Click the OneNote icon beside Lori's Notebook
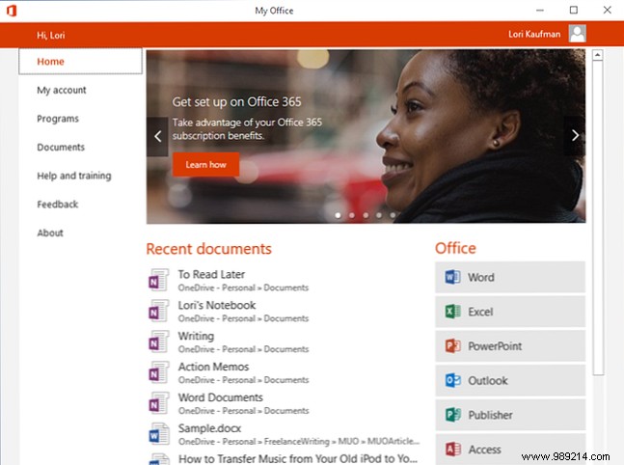The height and width of the screenshot is (465, 624). (158, 311)
